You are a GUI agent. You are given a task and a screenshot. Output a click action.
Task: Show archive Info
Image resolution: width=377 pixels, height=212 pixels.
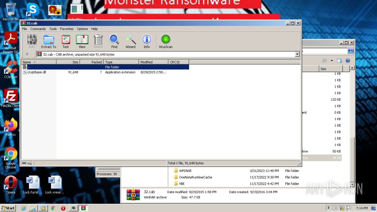tap(147, 41)
